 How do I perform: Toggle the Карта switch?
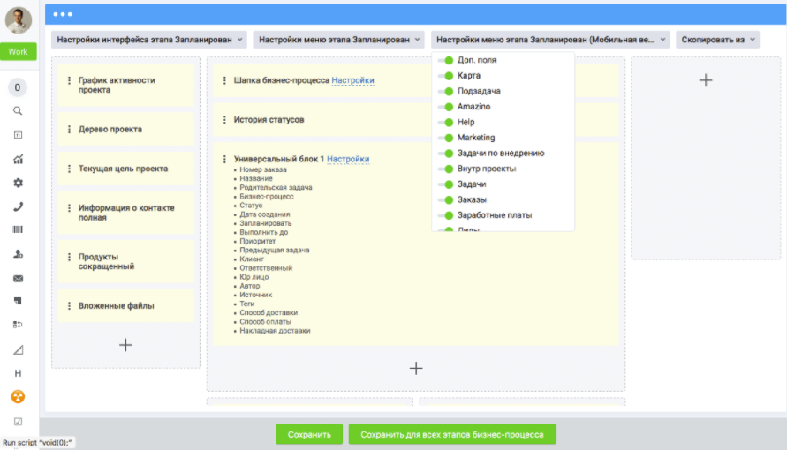tap(446, 76)
